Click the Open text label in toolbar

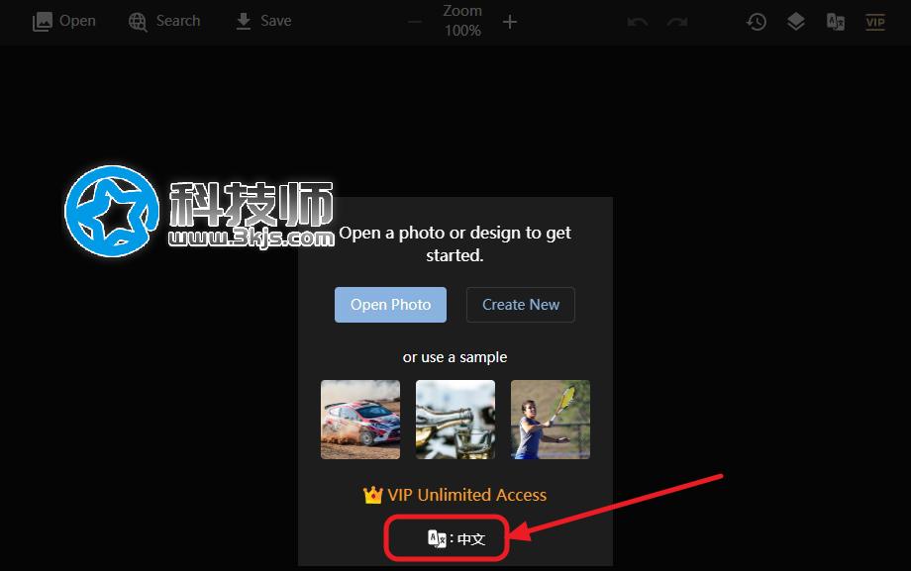click(x=77, y=21)
